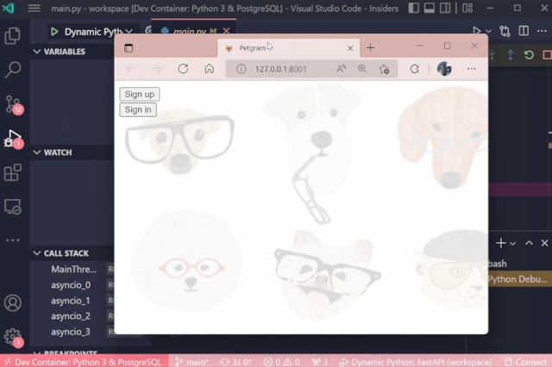Select asyncio_1 thread in call stack
552x367 pixels.
coord(71,301)
